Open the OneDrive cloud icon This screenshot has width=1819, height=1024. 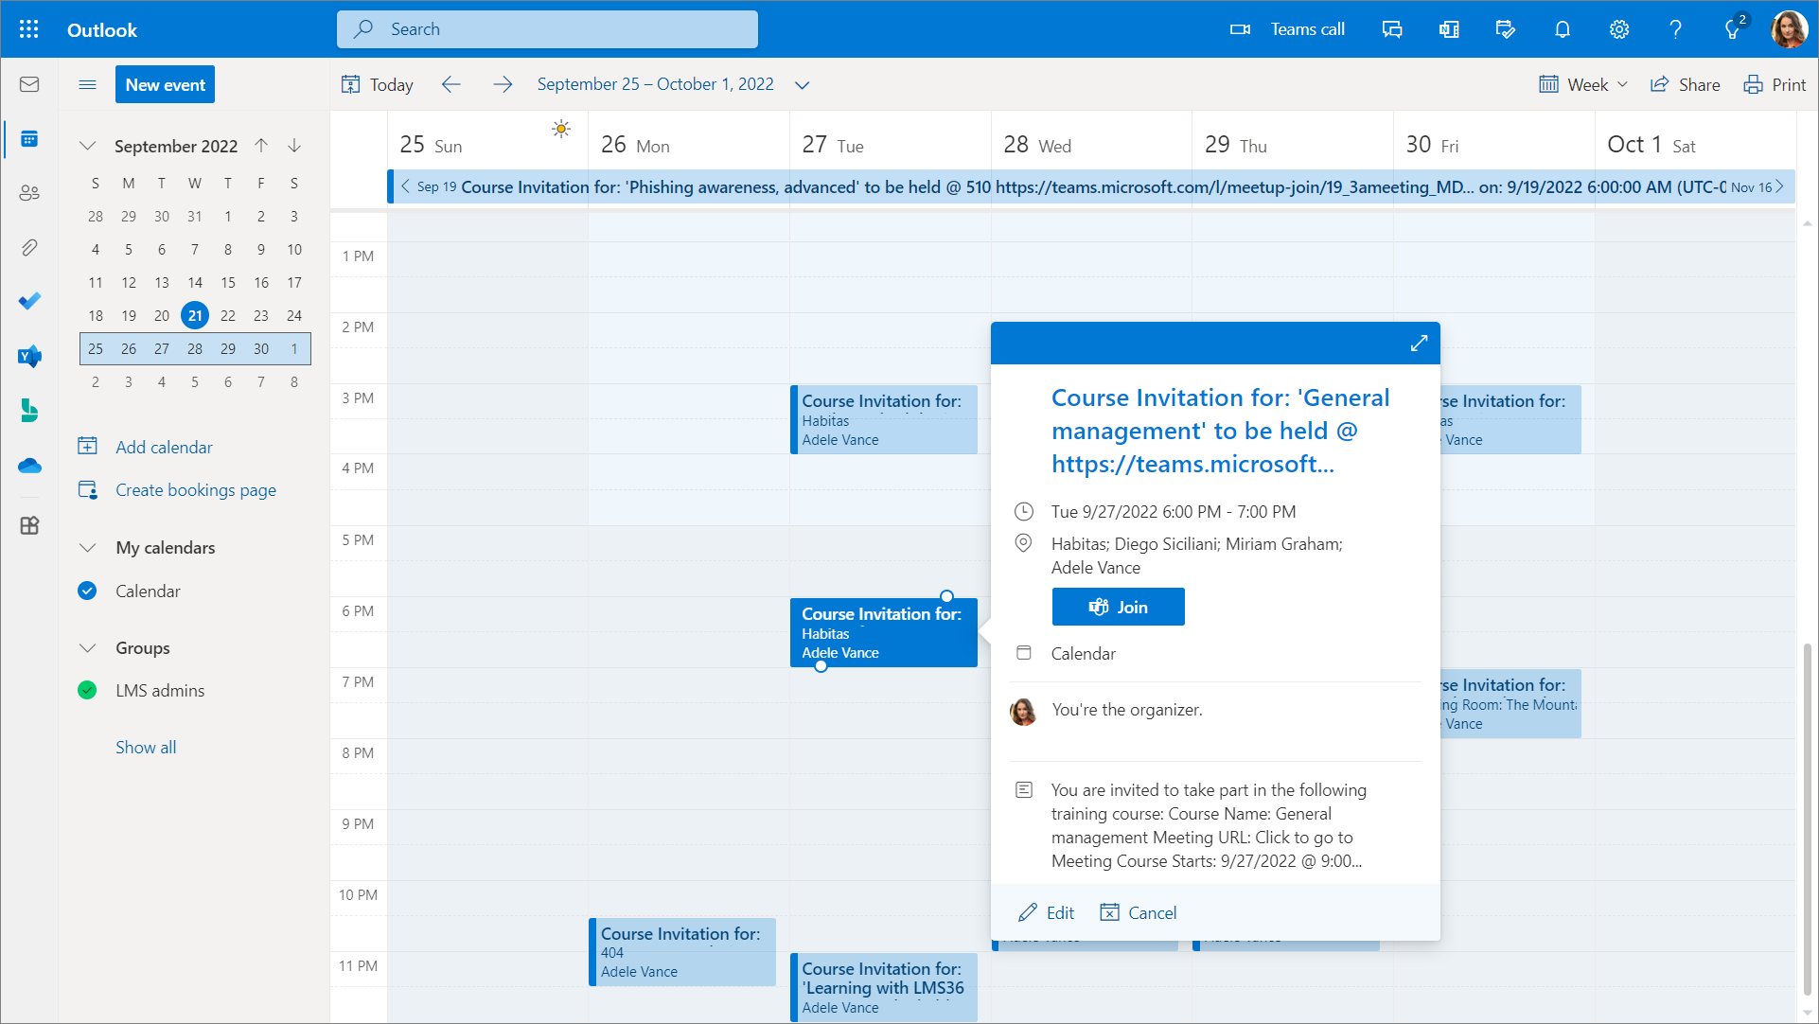[29, 466]
